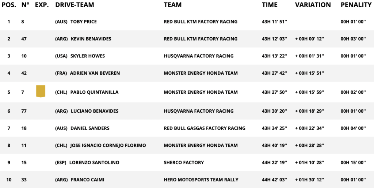
Task: Click Hero Motosports Team Rally
Action: click(x=201, y=180)
